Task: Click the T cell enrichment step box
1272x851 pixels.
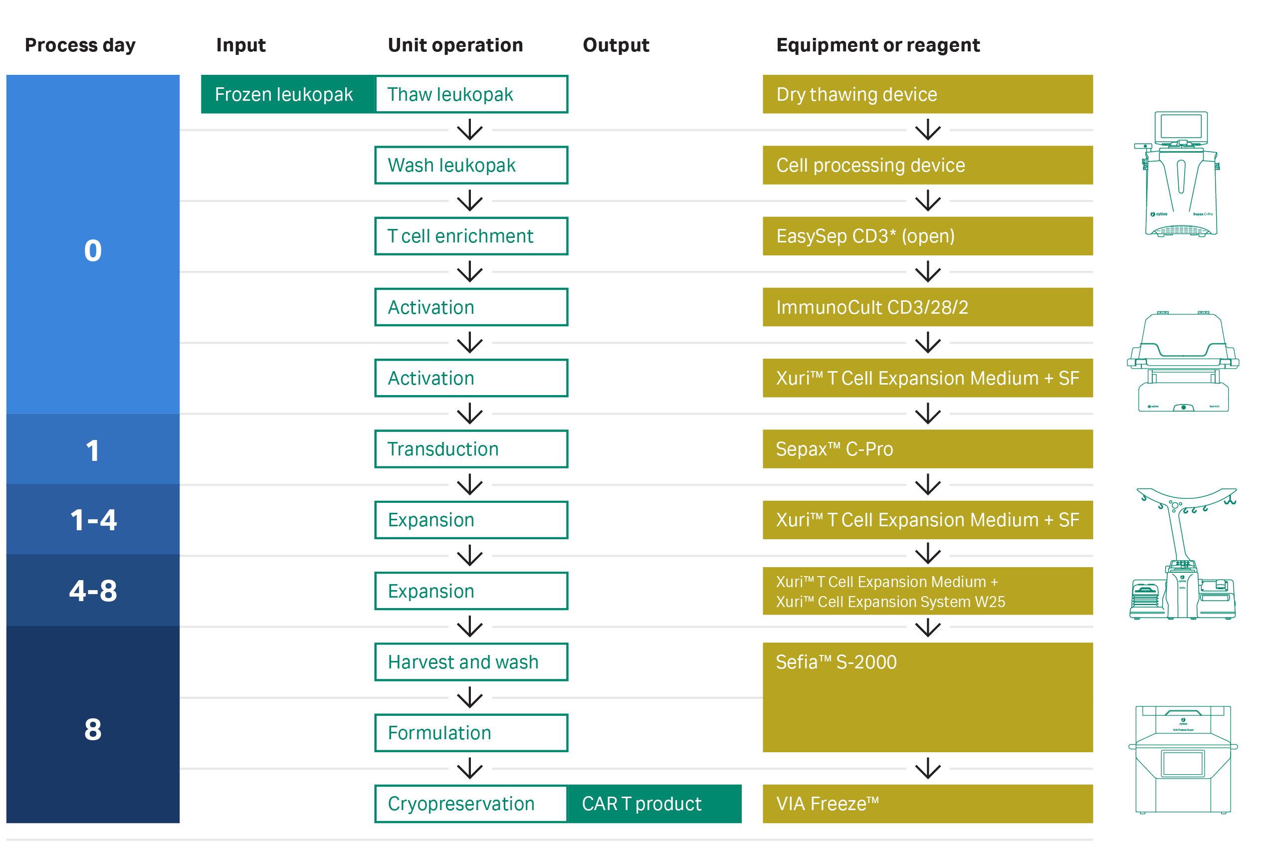Action: click(471, 236)
